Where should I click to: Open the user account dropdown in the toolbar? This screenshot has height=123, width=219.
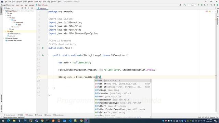[181, 5]
